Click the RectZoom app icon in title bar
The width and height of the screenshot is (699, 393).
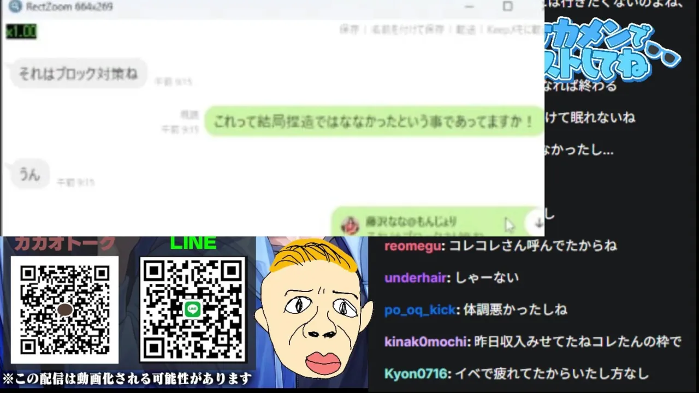(x=16, y=7)
